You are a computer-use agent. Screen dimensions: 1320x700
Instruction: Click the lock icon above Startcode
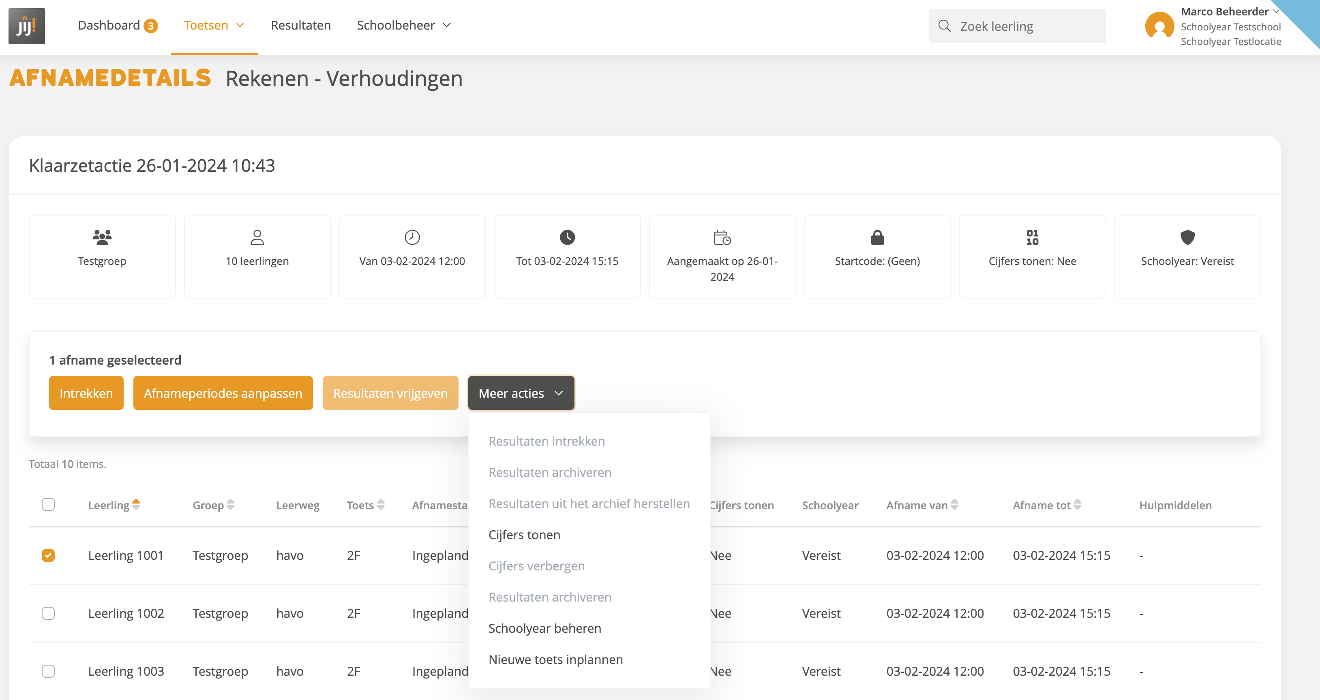[x=877, y=237]
